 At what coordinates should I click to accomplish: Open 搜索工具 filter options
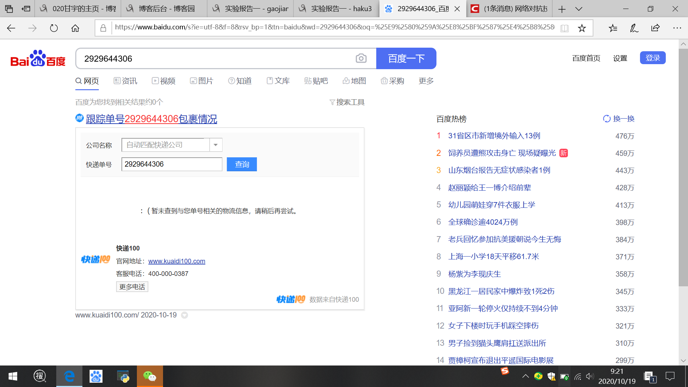[347, 102]
